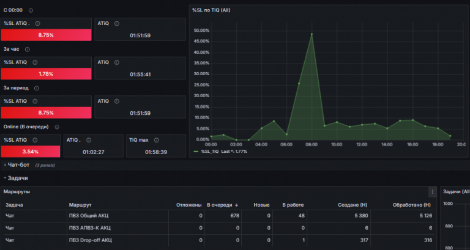Image resolution: width=470 pixels, height=250 pixels.
Task: Sort table by the Создано (Н) column header
Action: (x=352, y=205)
